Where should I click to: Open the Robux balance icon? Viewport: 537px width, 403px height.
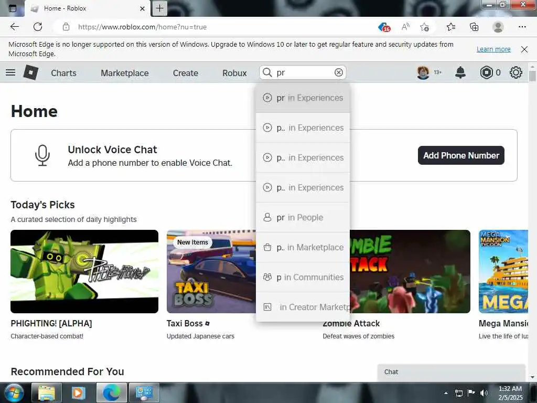point(486,72)
